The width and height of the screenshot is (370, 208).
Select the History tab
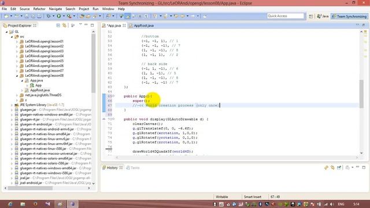coord(112,168)
